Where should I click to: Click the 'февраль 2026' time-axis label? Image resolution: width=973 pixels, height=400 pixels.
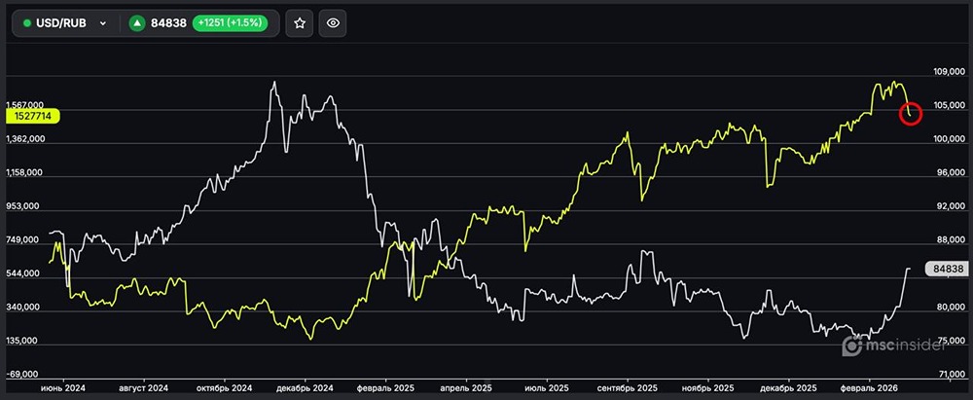coord(869,388)
